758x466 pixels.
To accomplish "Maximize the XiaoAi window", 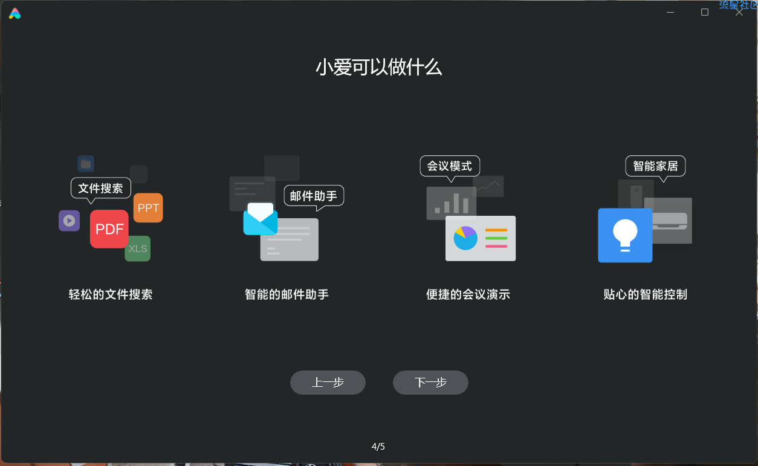I will [705, 12].
